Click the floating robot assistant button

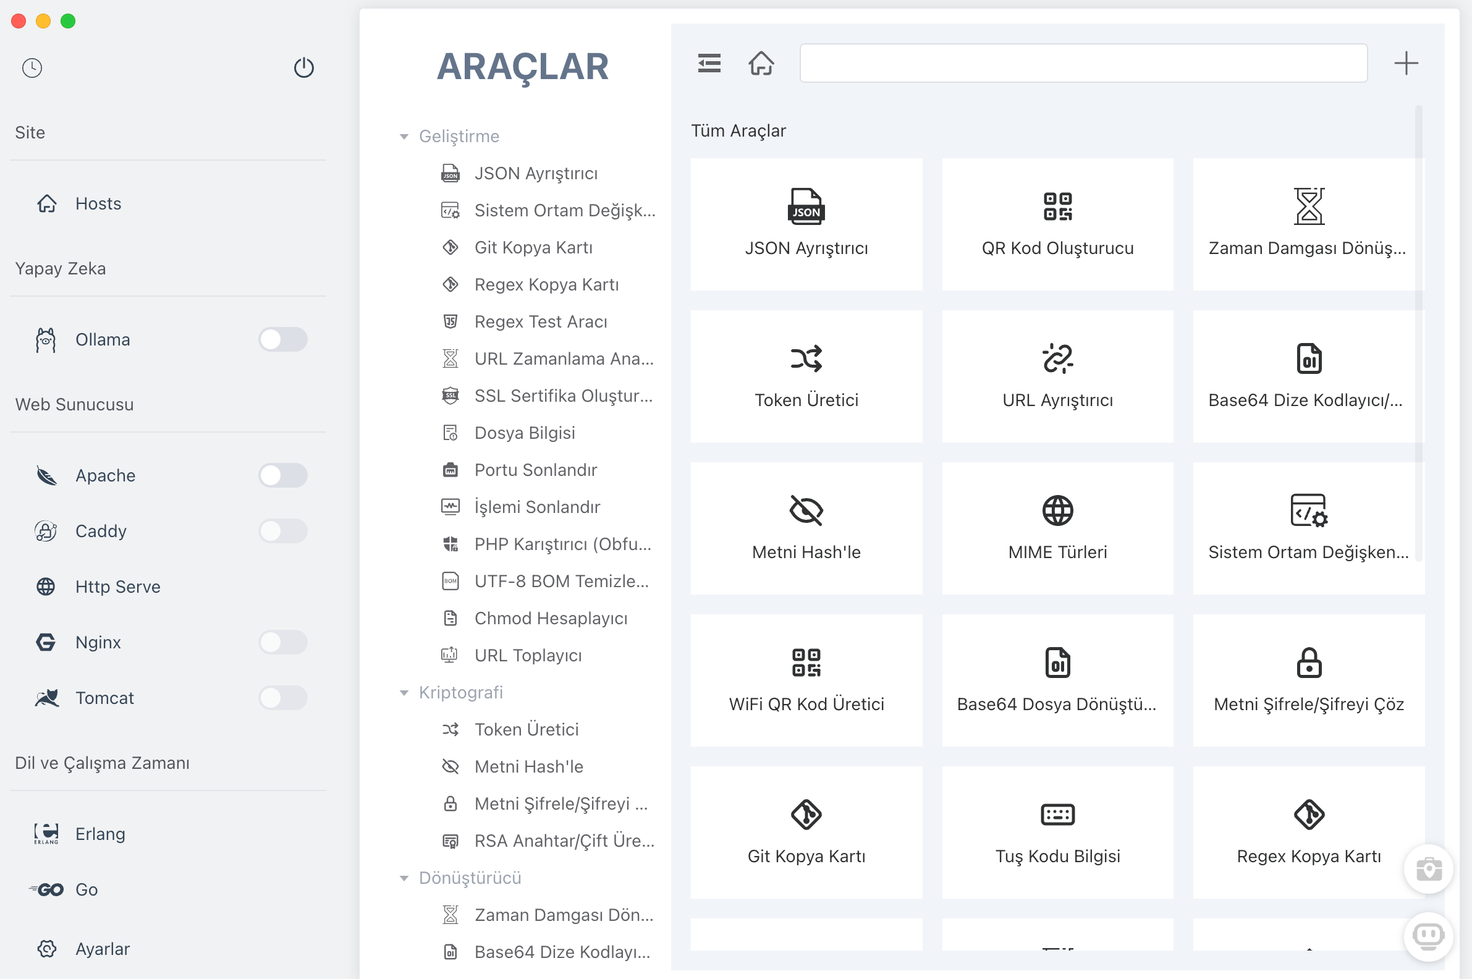[x=1428, y=936]
